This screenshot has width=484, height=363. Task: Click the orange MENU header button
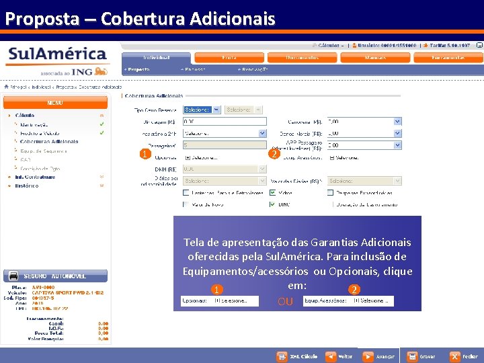click(x=55, y=102)
